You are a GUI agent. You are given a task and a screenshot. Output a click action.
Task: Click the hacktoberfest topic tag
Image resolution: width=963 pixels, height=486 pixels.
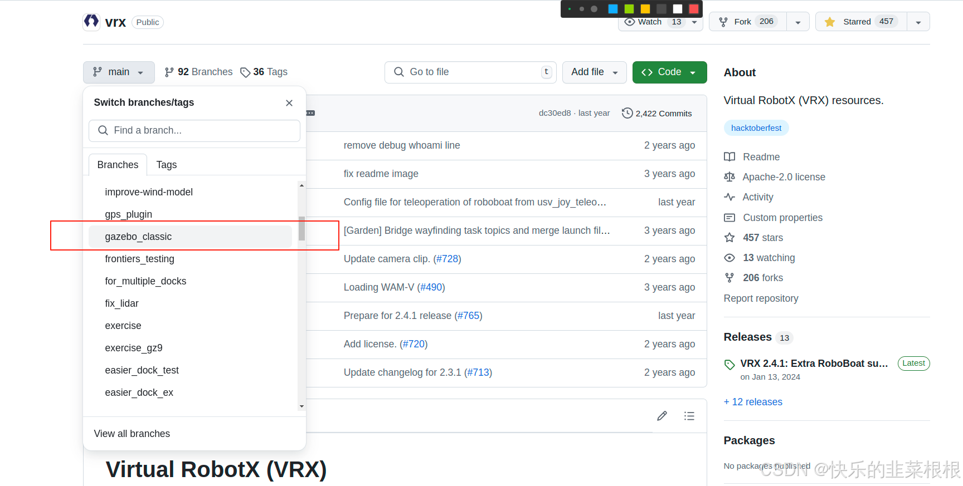(756, 128)
